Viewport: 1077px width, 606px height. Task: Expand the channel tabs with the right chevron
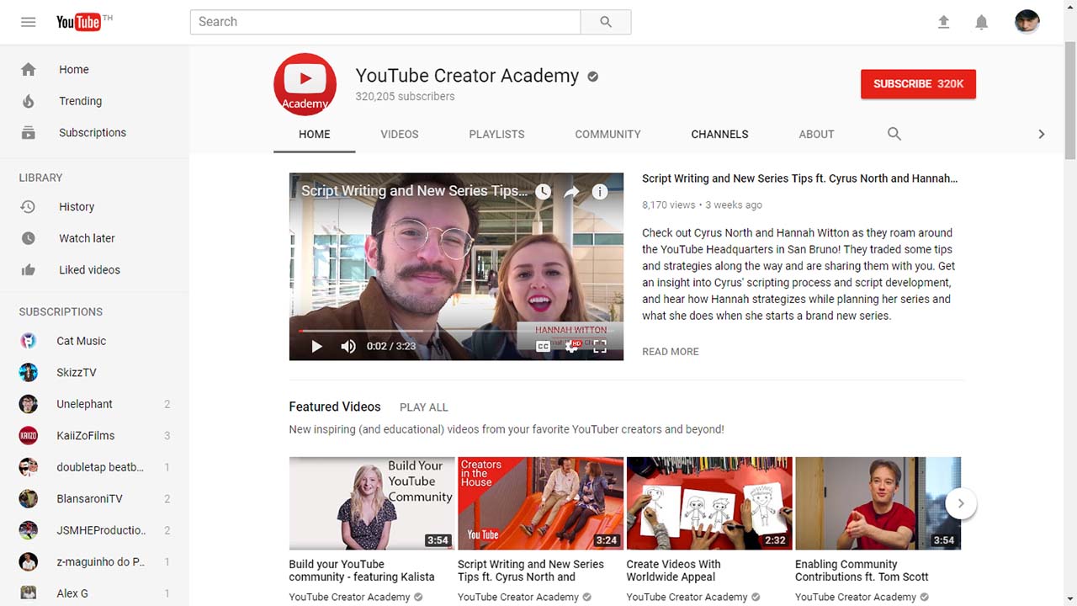pos(1041,134)
